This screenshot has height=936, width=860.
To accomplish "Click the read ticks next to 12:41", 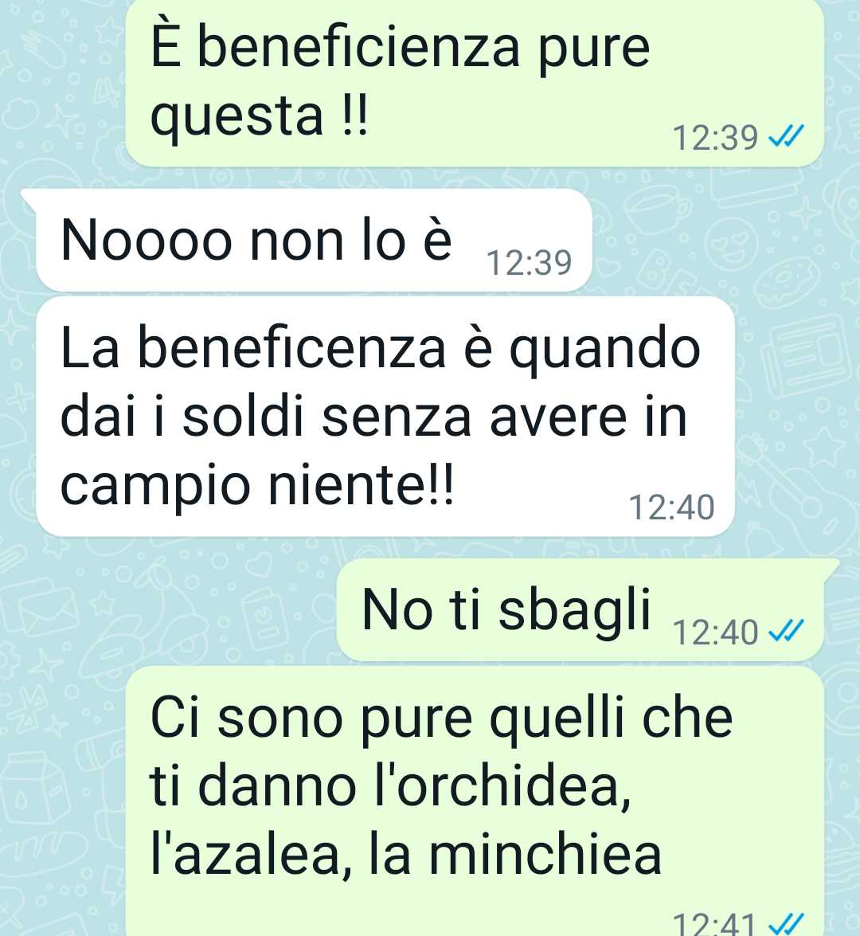I will click(786, 925).
